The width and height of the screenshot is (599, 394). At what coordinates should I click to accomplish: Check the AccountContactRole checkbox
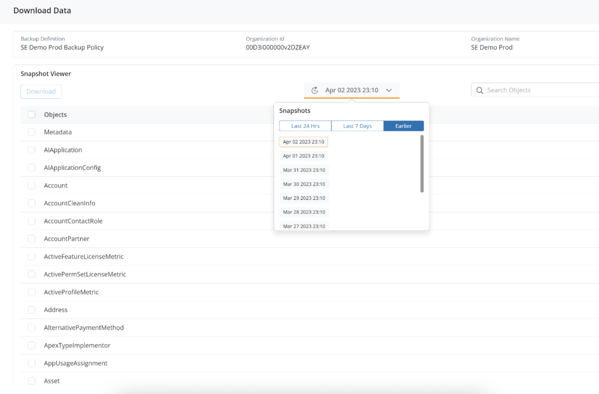pyautogui.click(x=32, y=221)
